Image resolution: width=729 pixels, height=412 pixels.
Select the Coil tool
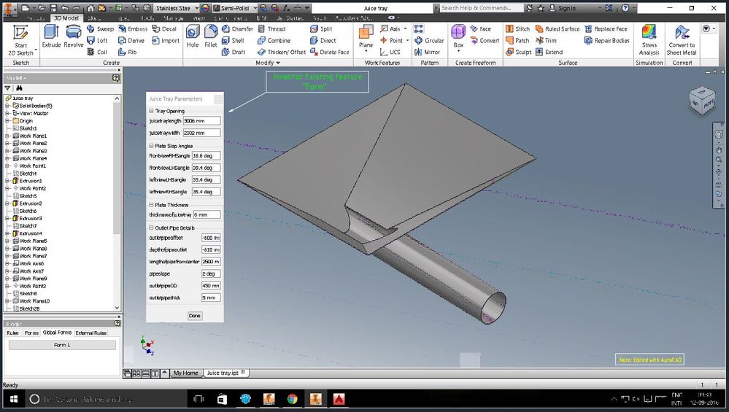click(97, 52)
